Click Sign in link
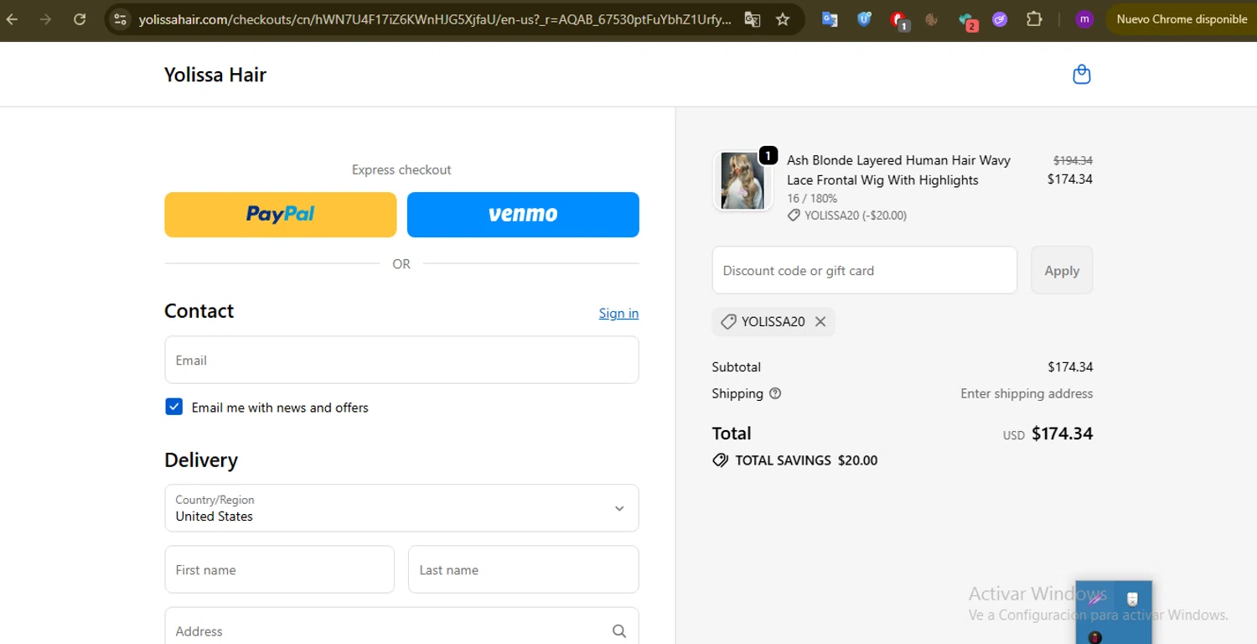 [x=618, y=313]
